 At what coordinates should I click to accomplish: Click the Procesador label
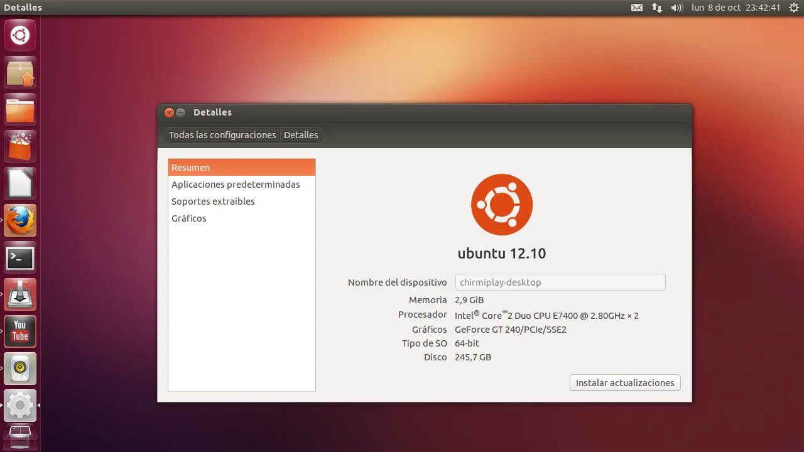coord(423,315)
